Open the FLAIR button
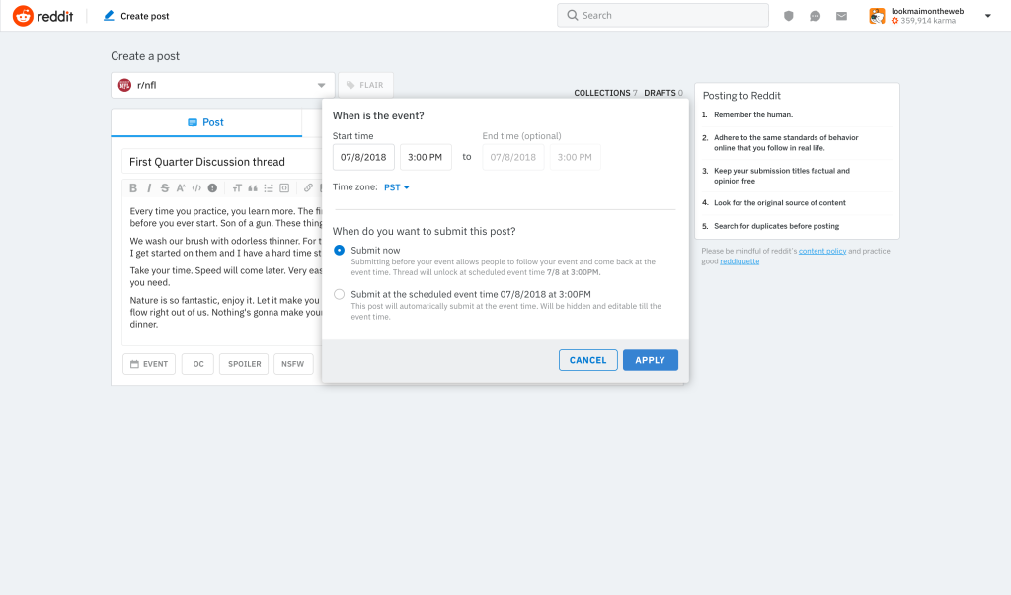Screen dimensions: 1011x595 (x=365, y=85)
